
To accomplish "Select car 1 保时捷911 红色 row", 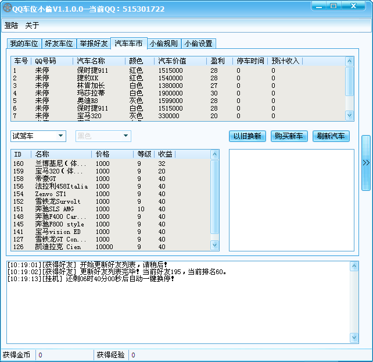I will point(178,70).
